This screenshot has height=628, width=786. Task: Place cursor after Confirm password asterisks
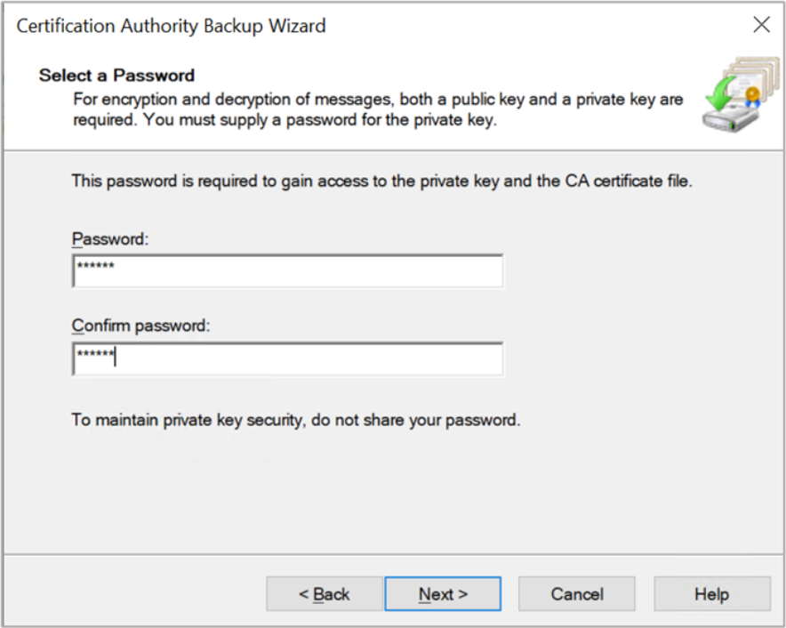(x=117, y=357)
